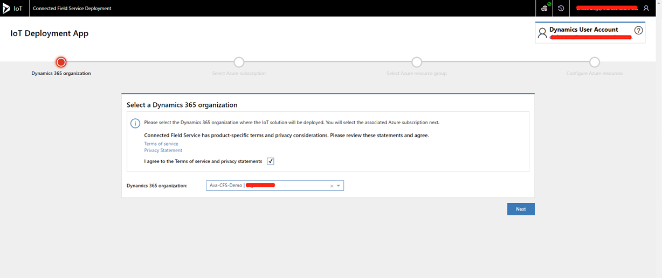Image resolution: width=662 pixels, height=278 pixels.
Task: Click the Connected Field Service Deployment title
Action: (x=72, y=9)
